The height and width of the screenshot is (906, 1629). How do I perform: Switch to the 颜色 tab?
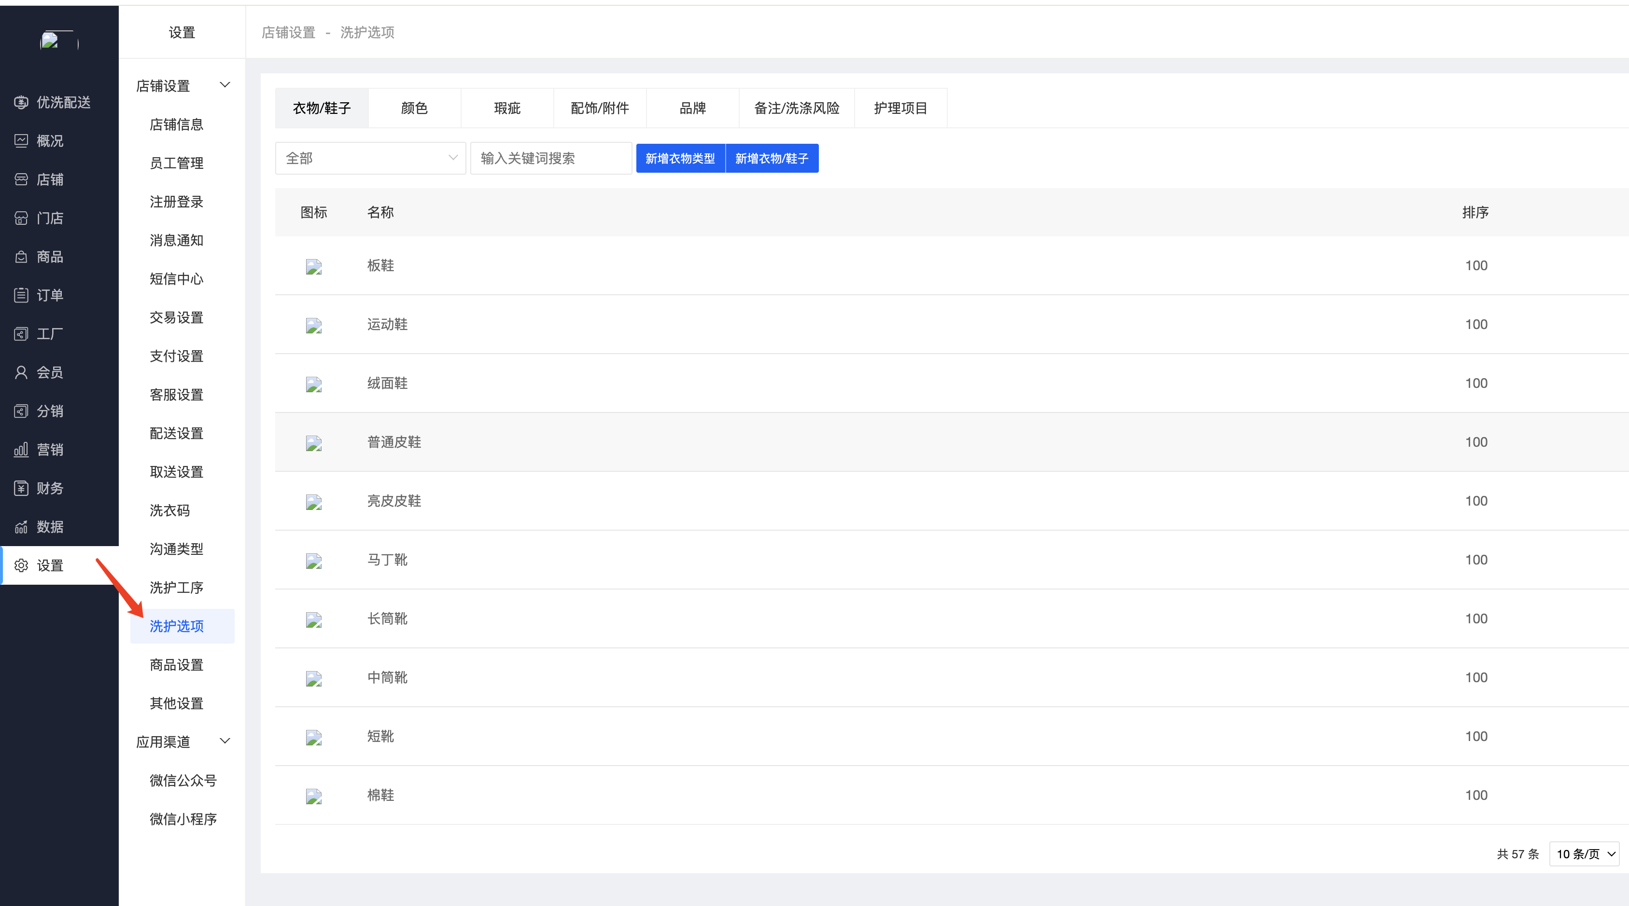point(414,108)
